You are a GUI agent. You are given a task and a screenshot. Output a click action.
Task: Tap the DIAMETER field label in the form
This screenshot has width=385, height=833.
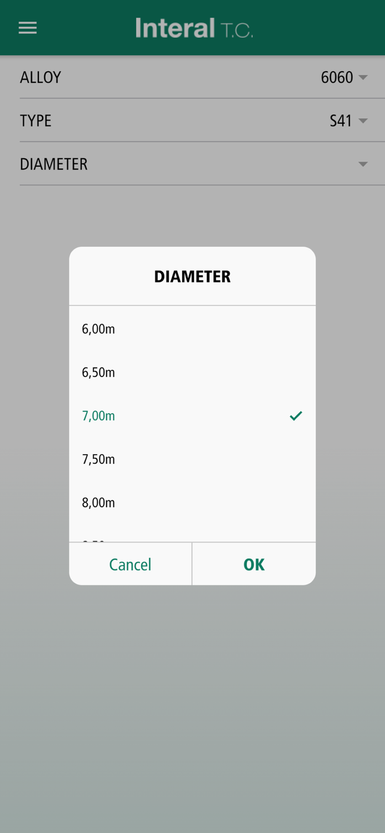click(x=54, y=164)
